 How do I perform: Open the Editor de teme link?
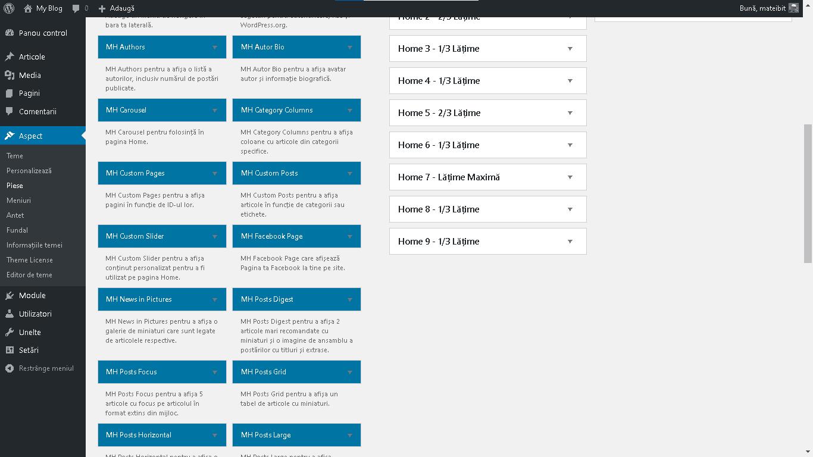(x=29, y=275)
